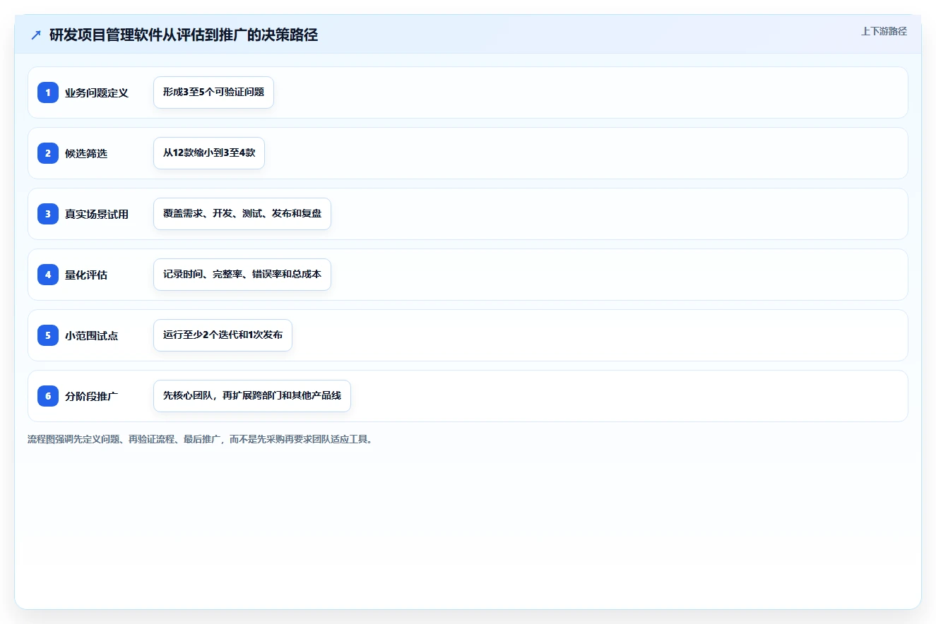The height and width of the screenshot is (624, 936).
Task: Click the arrow icon beside the title
Action: coord(35,35)
